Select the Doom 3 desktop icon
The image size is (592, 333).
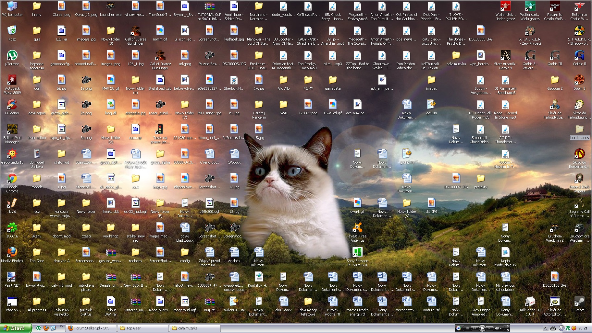[579, 83]
